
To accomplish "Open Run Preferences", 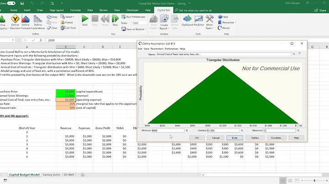I will tap(133, 17).
